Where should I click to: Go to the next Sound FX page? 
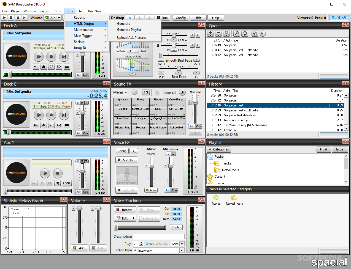coord(182,92)
